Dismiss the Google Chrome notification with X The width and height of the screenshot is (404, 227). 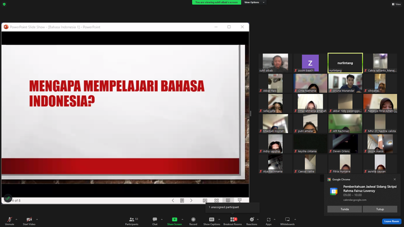(x=395, y=179)
